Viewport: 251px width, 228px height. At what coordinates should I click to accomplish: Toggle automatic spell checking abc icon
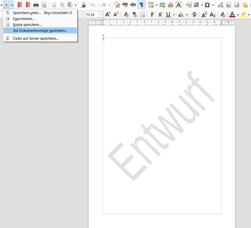click(x=133, y=5)
